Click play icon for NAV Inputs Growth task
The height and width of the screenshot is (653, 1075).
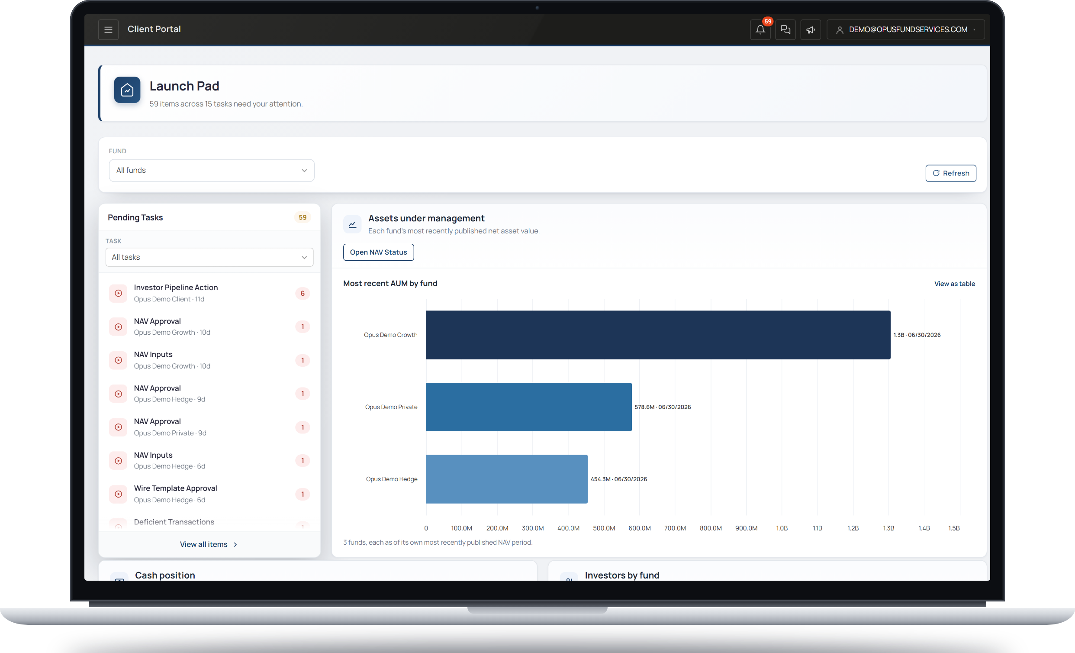click(118, 360)
